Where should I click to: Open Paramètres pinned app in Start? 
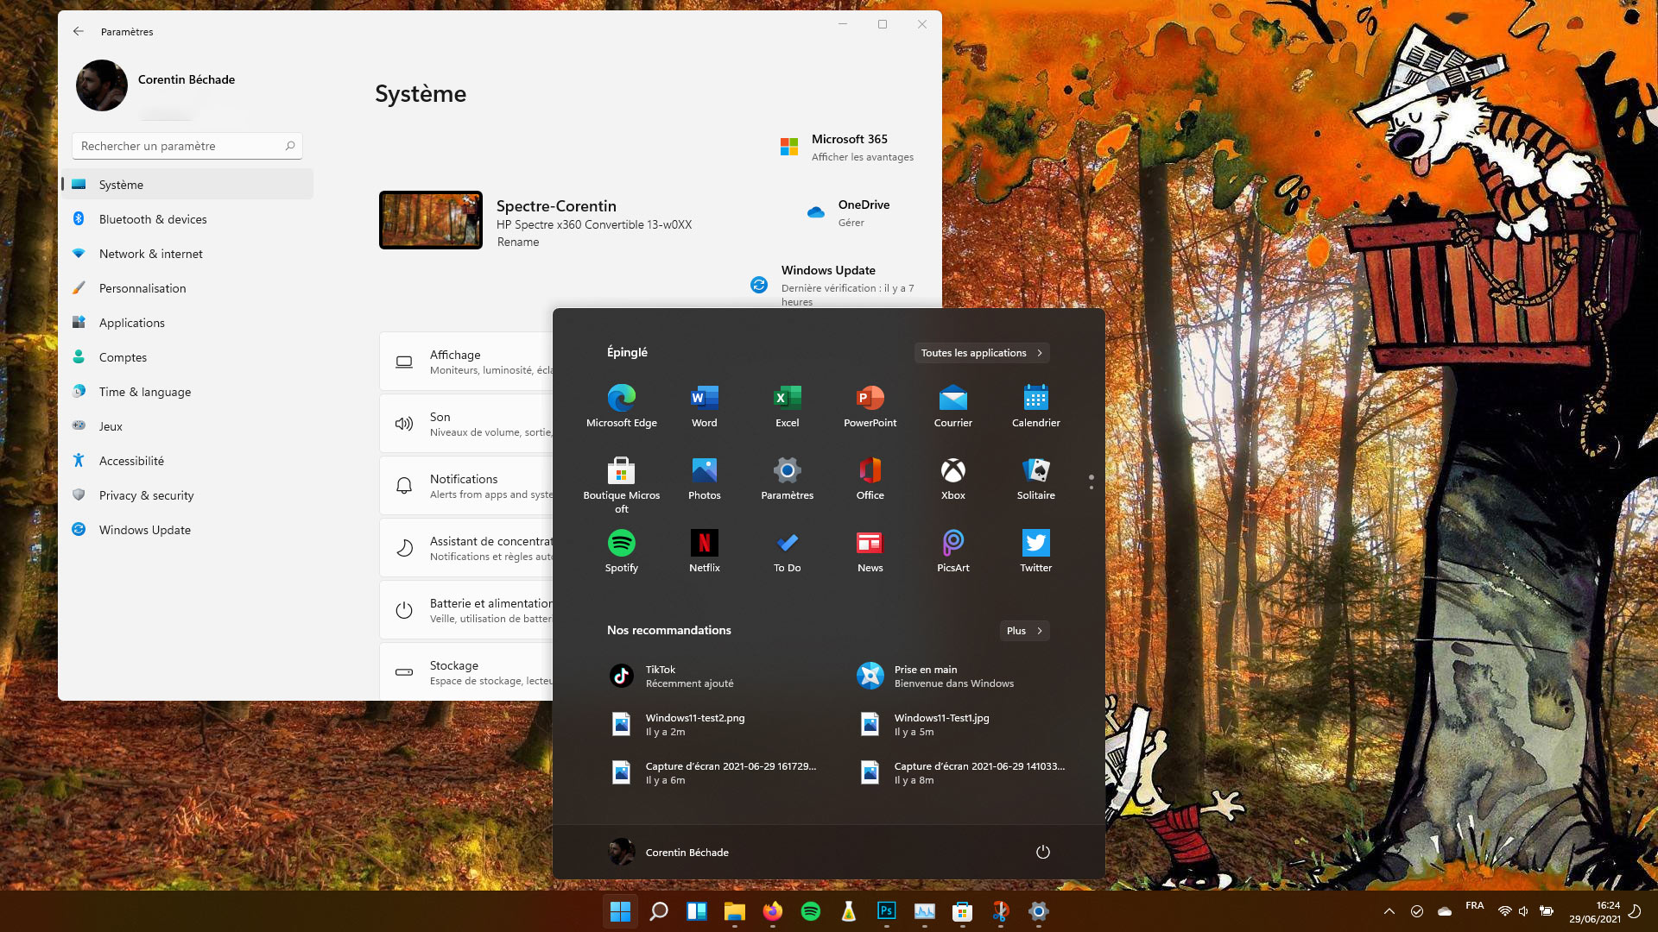[787, 478]
